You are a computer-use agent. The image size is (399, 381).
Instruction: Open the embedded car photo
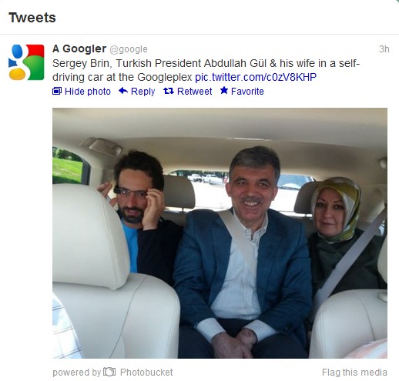point(220,233)
